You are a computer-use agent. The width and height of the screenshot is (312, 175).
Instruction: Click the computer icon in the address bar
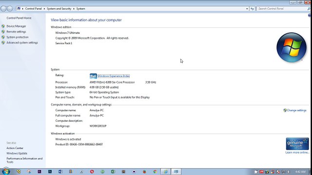coord(19,9)
